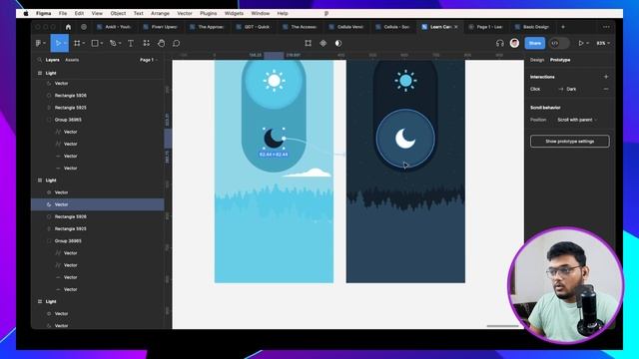Click the headphones audio conversation icon
639x359 pixels.
[499, 43]
